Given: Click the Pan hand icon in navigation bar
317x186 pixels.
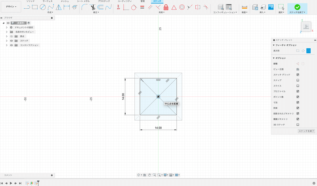Looking at the screenshot, I should point(149,175).
